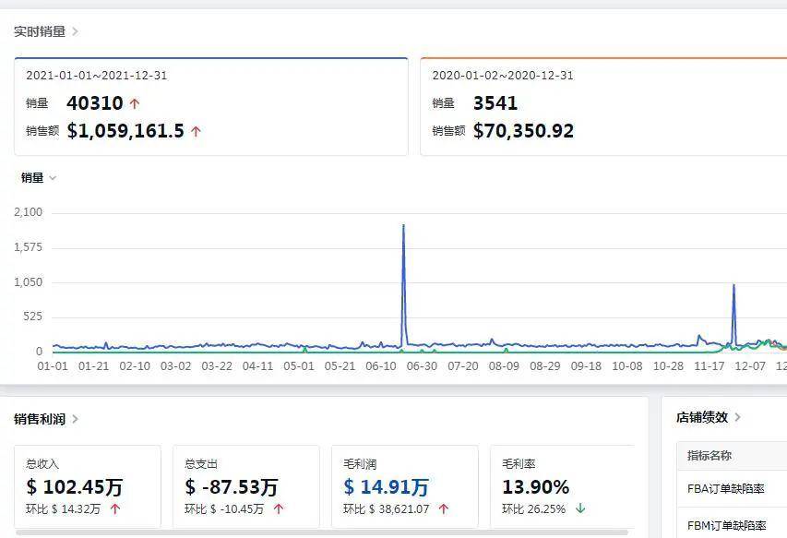Expand the 销量 metric dropdown

53,178
